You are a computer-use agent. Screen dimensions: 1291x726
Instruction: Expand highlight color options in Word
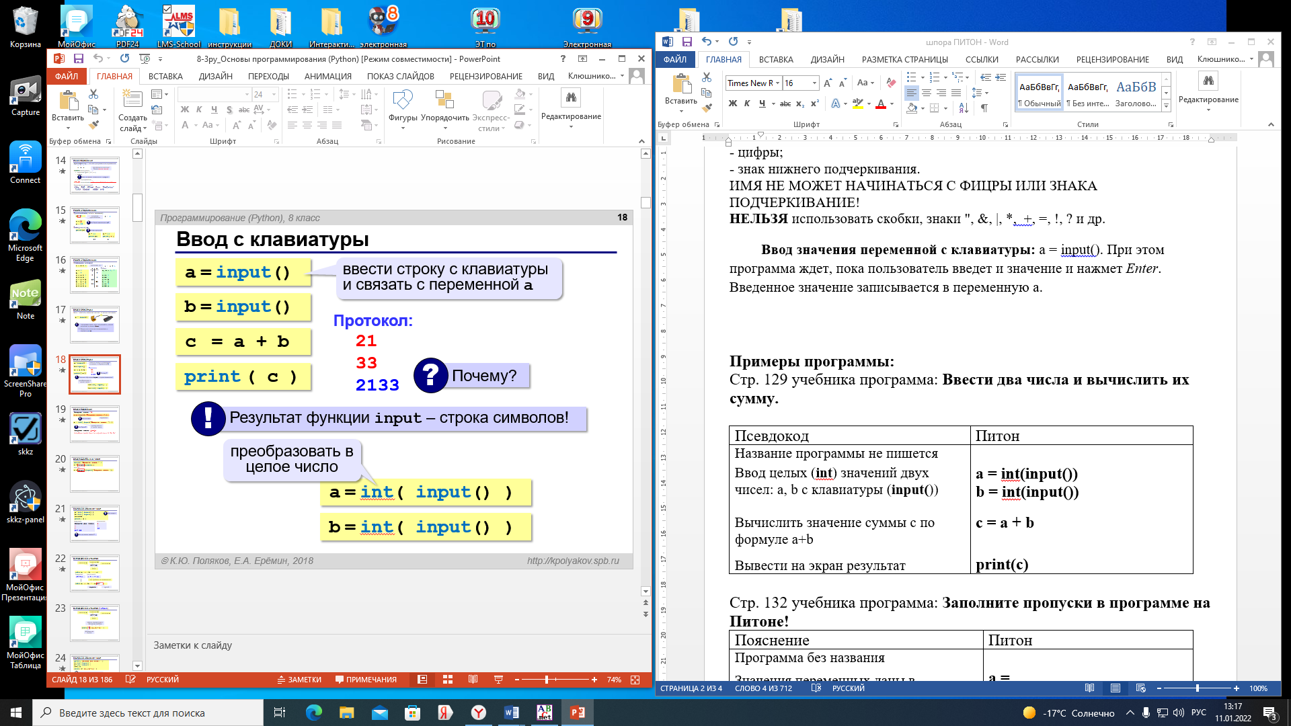[869, 104]
